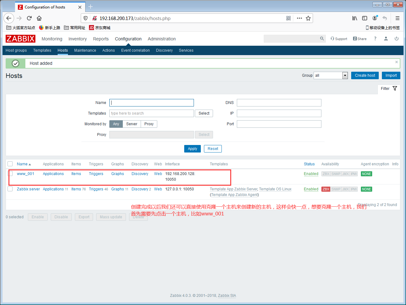Click the Zabbix search input box
Screen dimensions: 406x305
point(291,39)
